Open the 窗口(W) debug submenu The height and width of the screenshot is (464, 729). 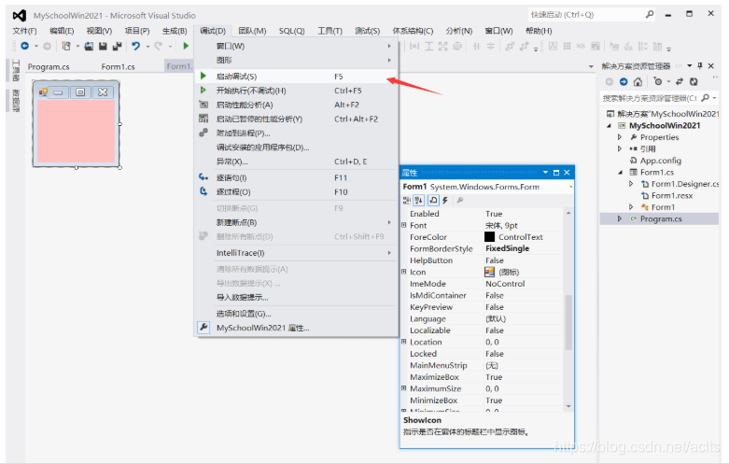(296, 46)
